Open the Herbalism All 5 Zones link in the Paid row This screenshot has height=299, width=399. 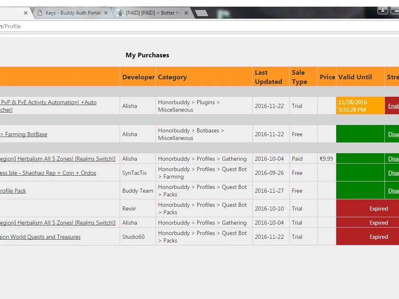point(58,159)
